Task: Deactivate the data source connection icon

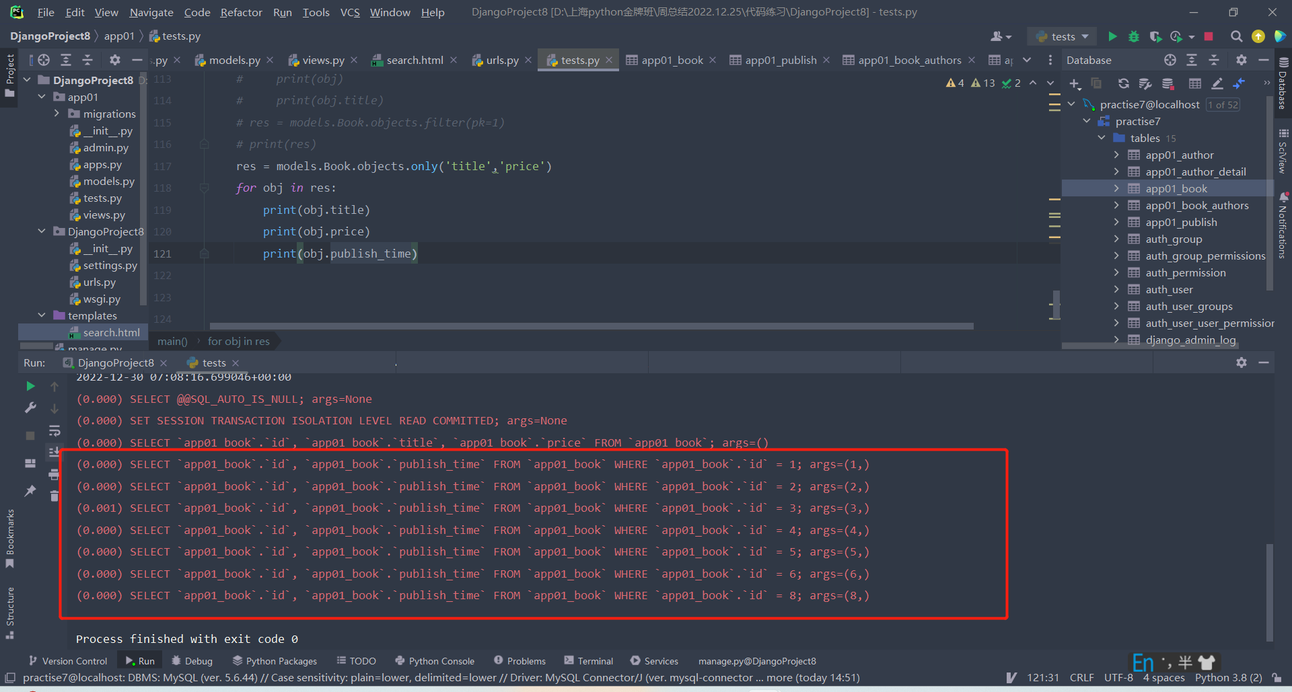Action: pyautogui.click(x=1168, y=83)
